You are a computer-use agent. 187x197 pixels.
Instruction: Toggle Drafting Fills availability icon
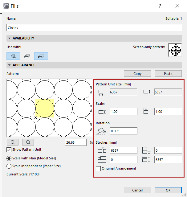(x=13, y=56)
